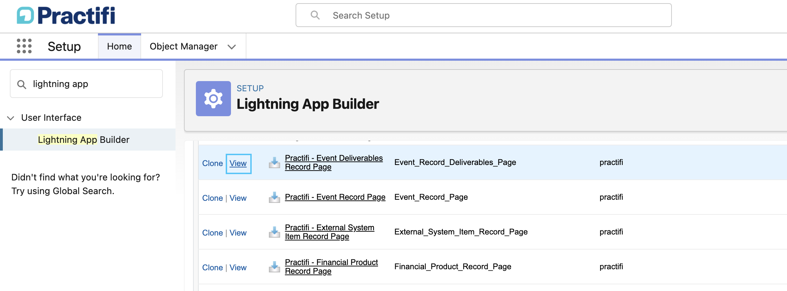Click the 'Financial_Product_Record_Page' cell
Screen dimensions: 787x291
click(453, 266)
